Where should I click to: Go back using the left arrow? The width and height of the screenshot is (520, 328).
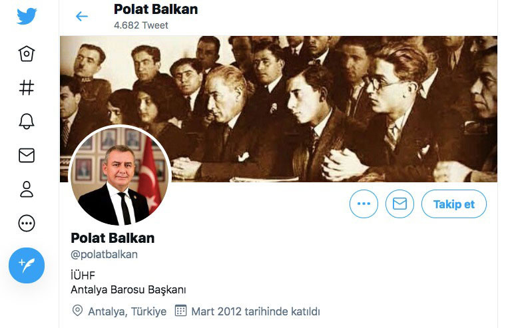(x=82, y=16)
